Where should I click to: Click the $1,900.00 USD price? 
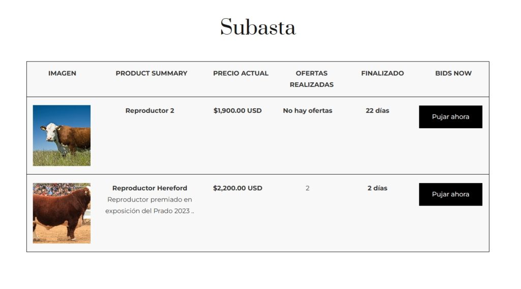237,110
